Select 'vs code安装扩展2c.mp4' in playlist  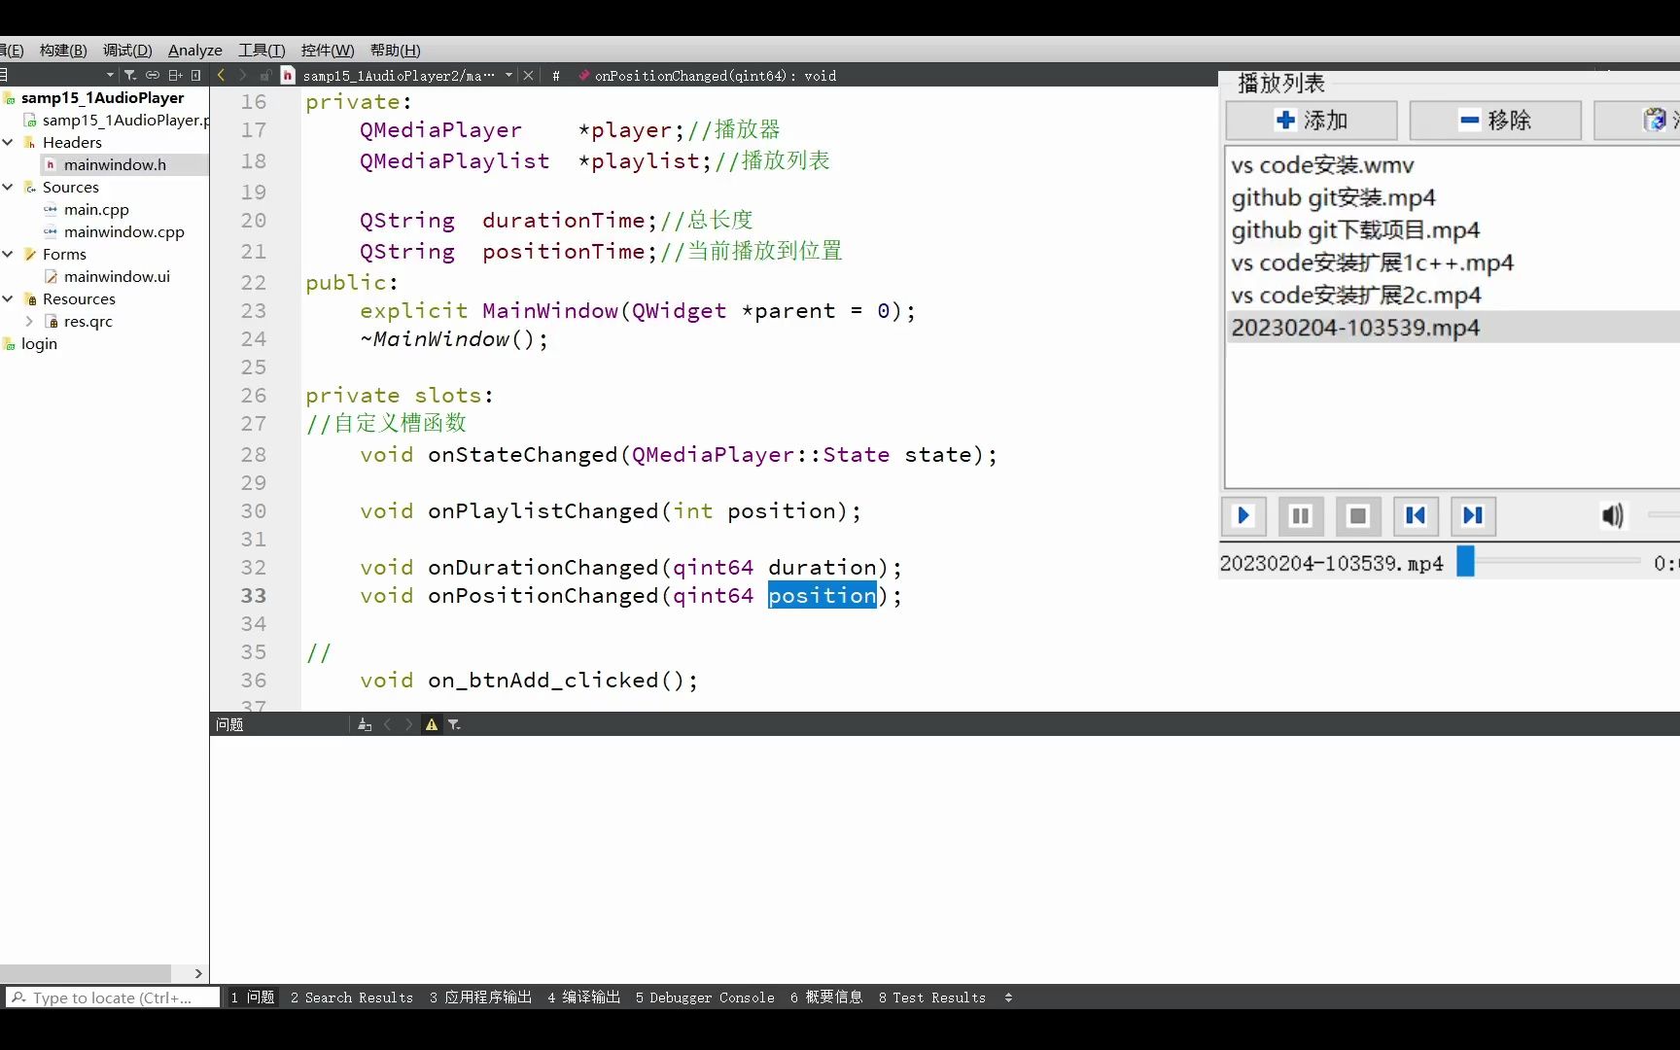pos(1452,295)
